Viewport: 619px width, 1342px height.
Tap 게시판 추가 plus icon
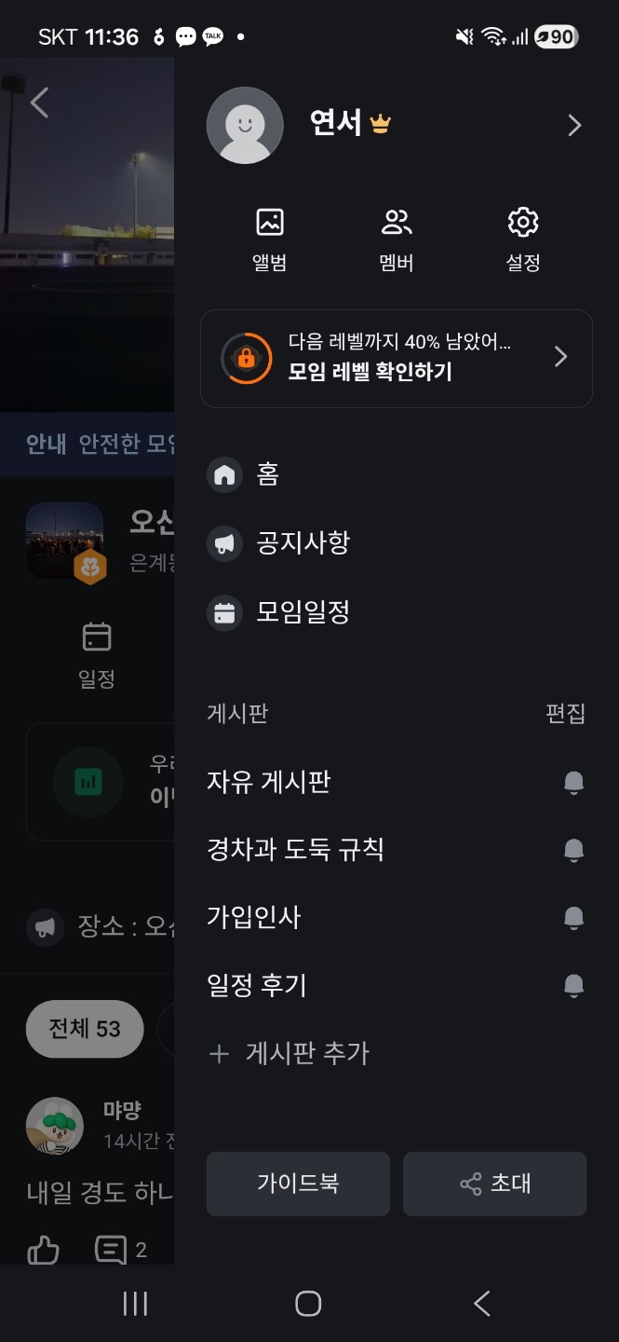(x=220, y=1054)
